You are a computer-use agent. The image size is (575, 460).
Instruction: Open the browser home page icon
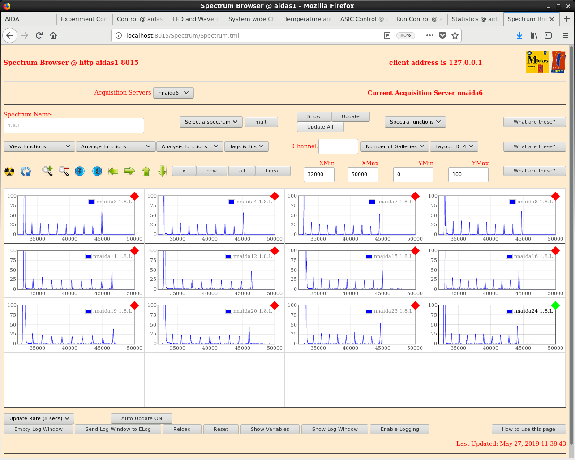tap(53, 35)
